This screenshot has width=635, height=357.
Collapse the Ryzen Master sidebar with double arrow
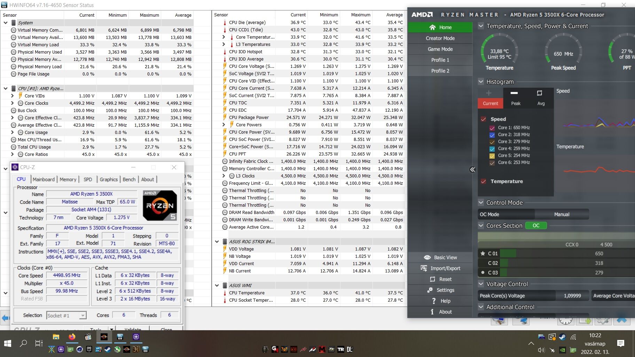tap(472, 169)
